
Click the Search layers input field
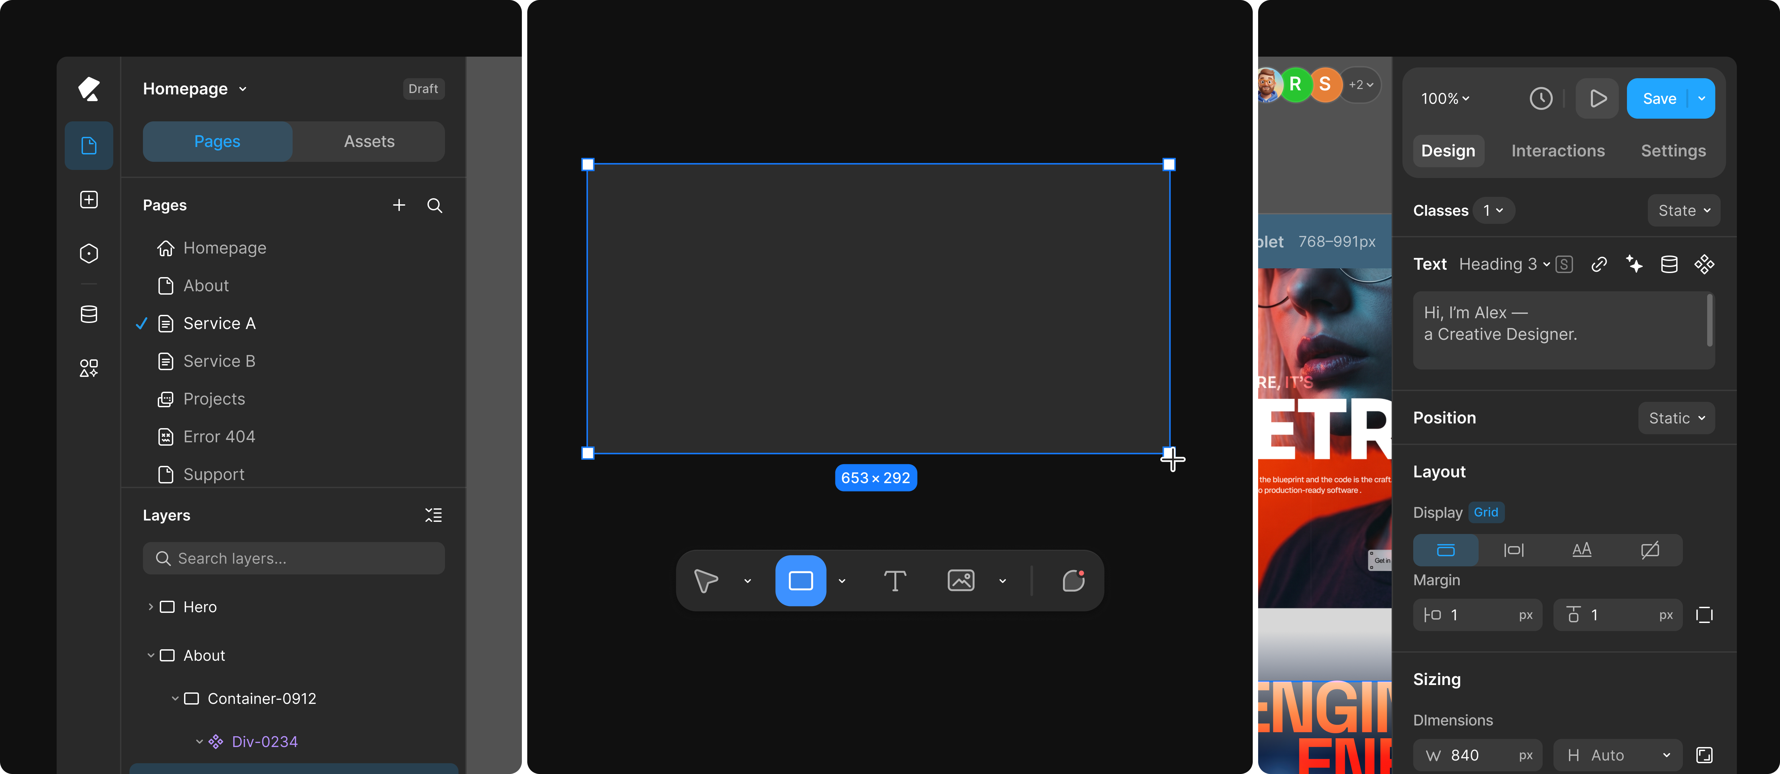tap(294, 558)
